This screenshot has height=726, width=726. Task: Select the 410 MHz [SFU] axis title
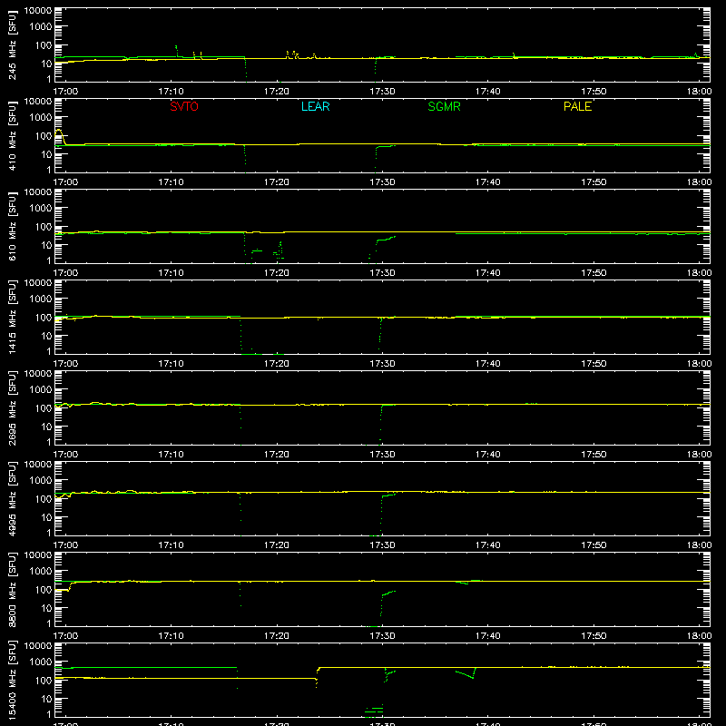12,135
